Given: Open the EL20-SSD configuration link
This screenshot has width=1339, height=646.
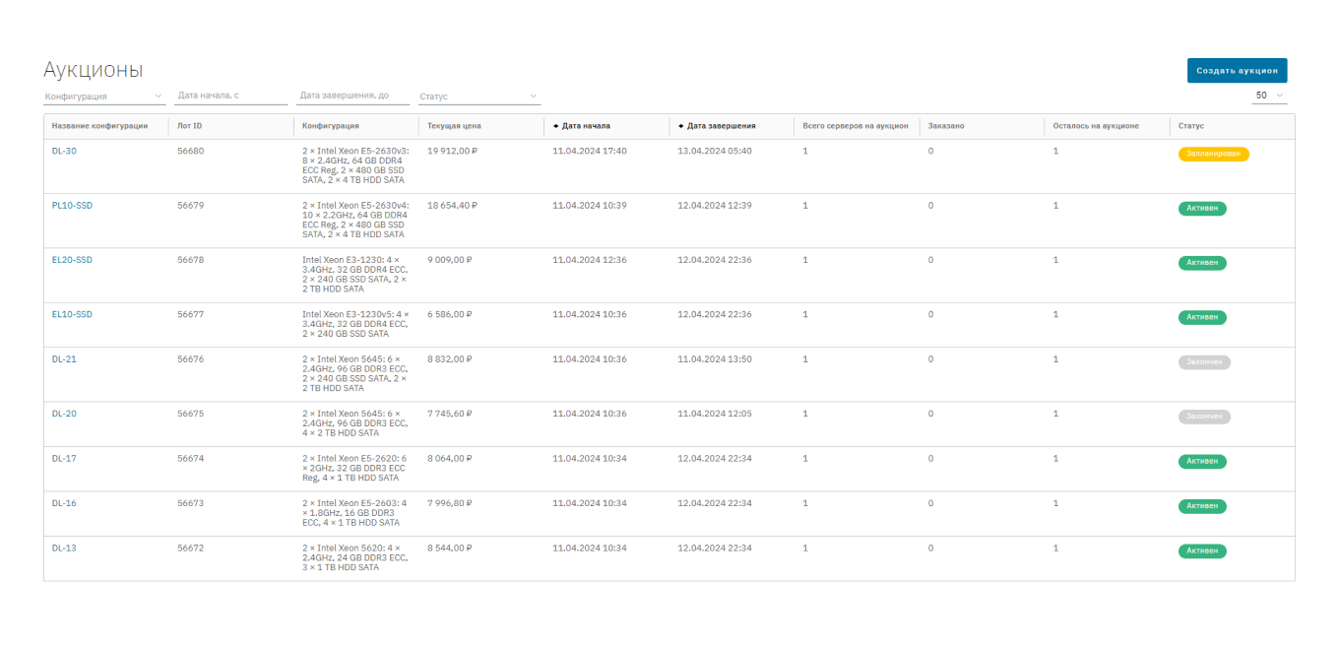Looking at the screenshot, I should [x=72, y=260].
